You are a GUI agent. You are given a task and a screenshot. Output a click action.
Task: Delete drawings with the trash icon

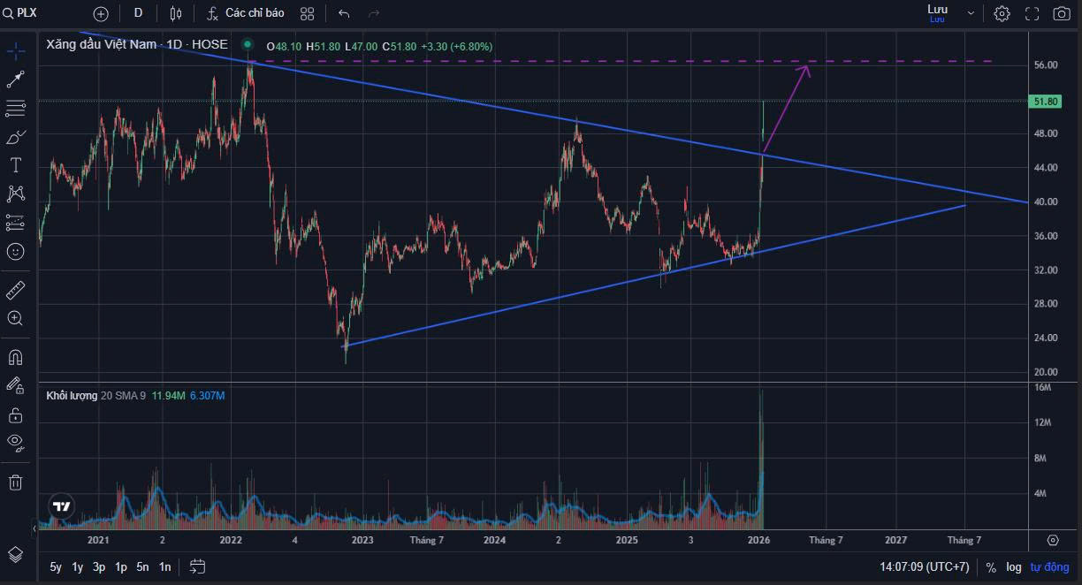[15, 482]
